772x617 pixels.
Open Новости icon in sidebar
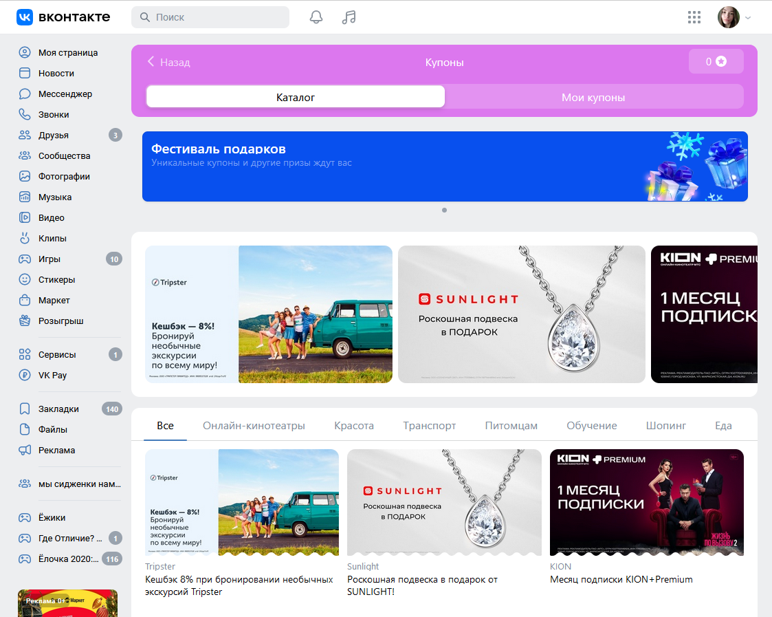coord(25,73)
